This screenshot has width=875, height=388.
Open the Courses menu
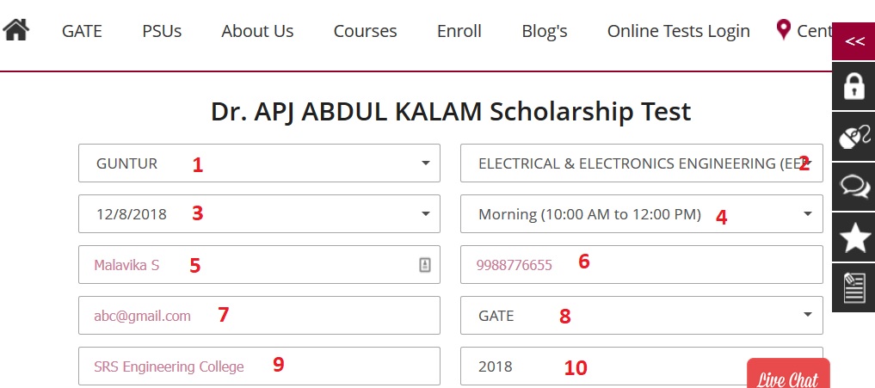(x=365, y=31)
